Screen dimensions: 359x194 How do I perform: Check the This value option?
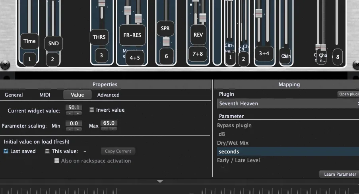click(x=47, y=151)
